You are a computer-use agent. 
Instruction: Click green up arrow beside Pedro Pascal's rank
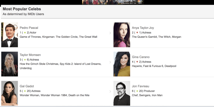point(25,33)
